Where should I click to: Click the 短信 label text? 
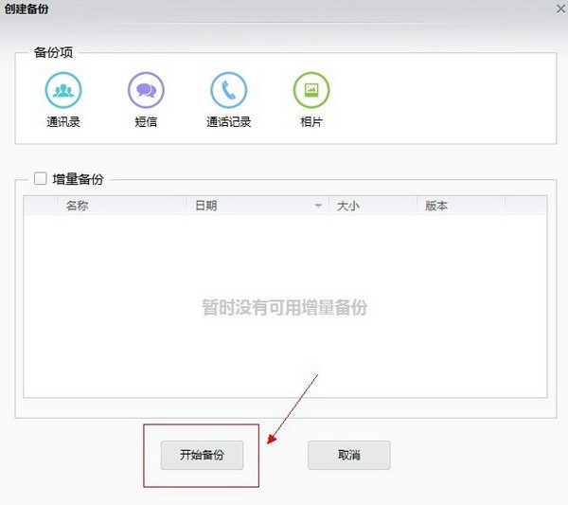coord(146,122)
